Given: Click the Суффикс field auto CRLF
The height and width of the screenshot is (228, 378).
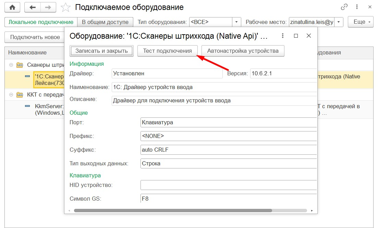Looking at the screenshot, I should click(x=229, y=150).
